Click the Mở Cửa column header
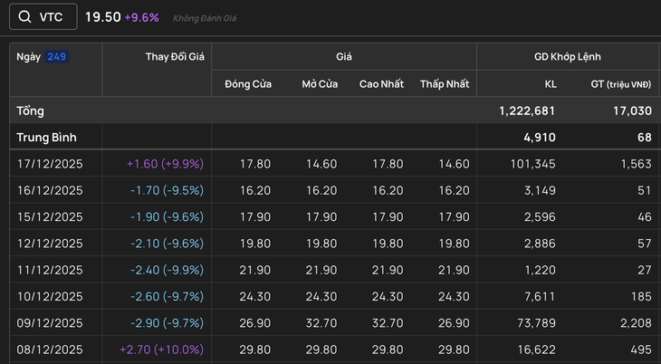 [319, 84]
